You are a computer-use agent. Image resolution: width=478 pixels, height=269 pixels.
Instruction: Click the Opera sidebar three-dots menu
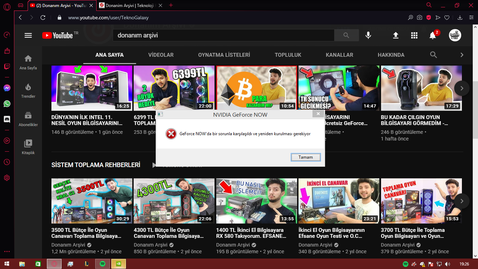pos(7,251)
